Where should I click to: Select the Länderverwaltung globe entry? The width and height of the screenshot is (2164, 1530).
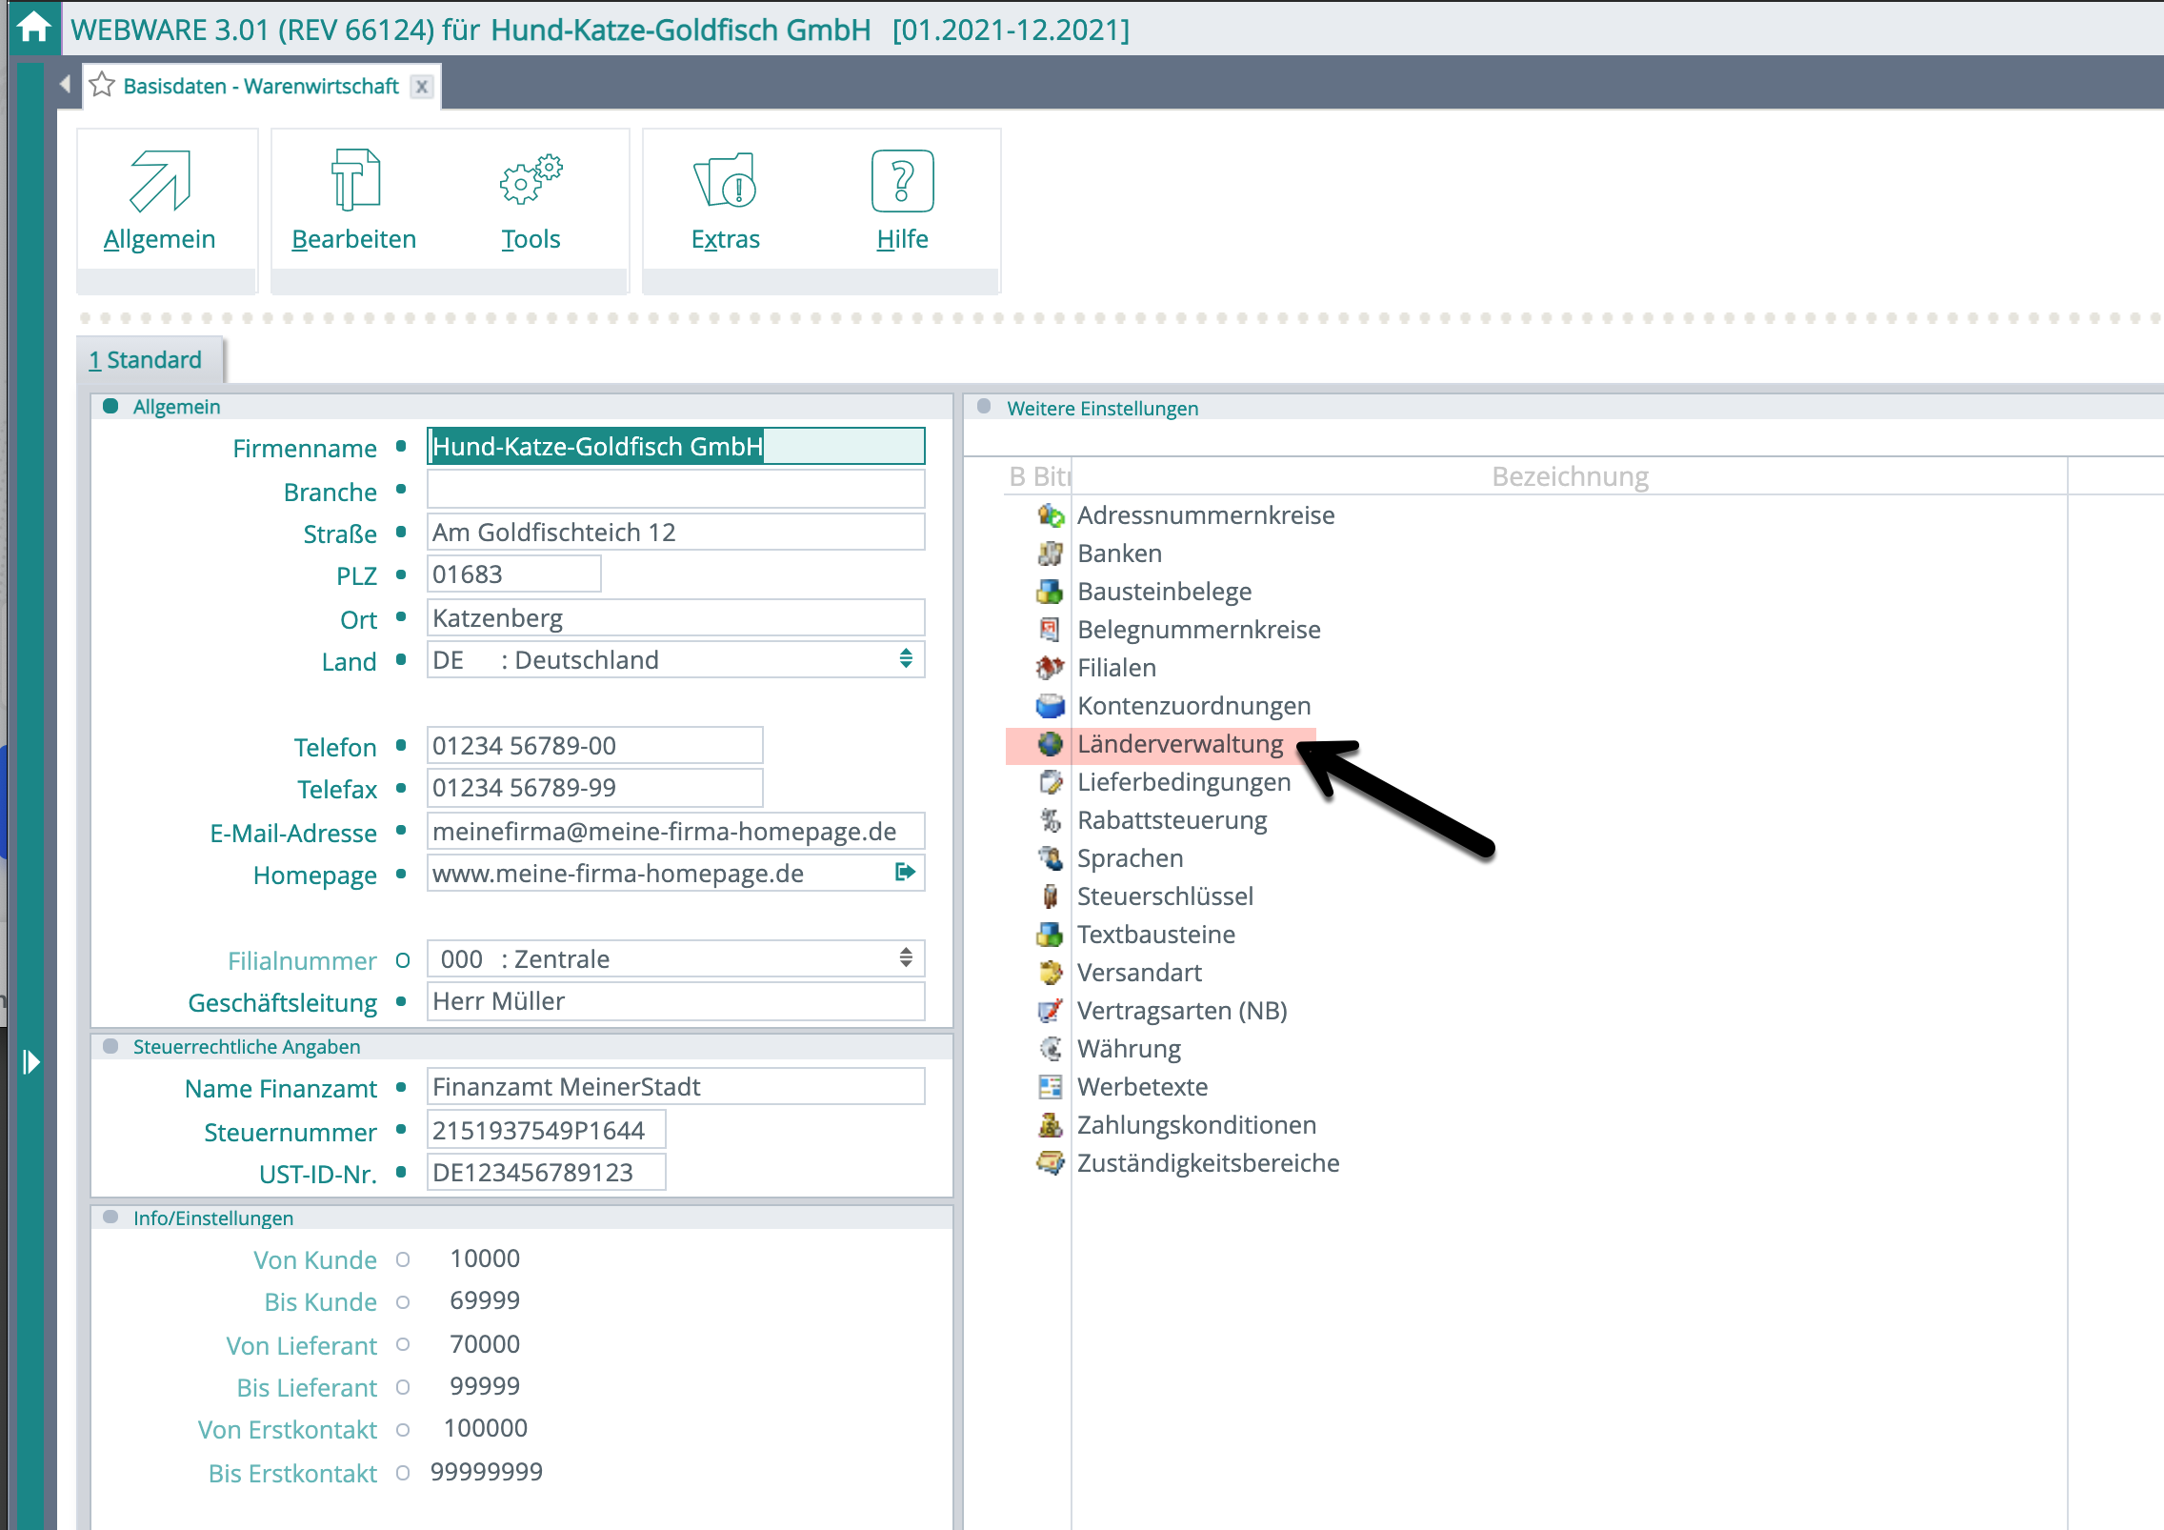[x=1179, y=744]
